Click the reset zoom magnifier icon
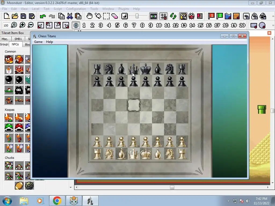Image resolution: width=275 pixels, height=206 pixels. point(14,25)
